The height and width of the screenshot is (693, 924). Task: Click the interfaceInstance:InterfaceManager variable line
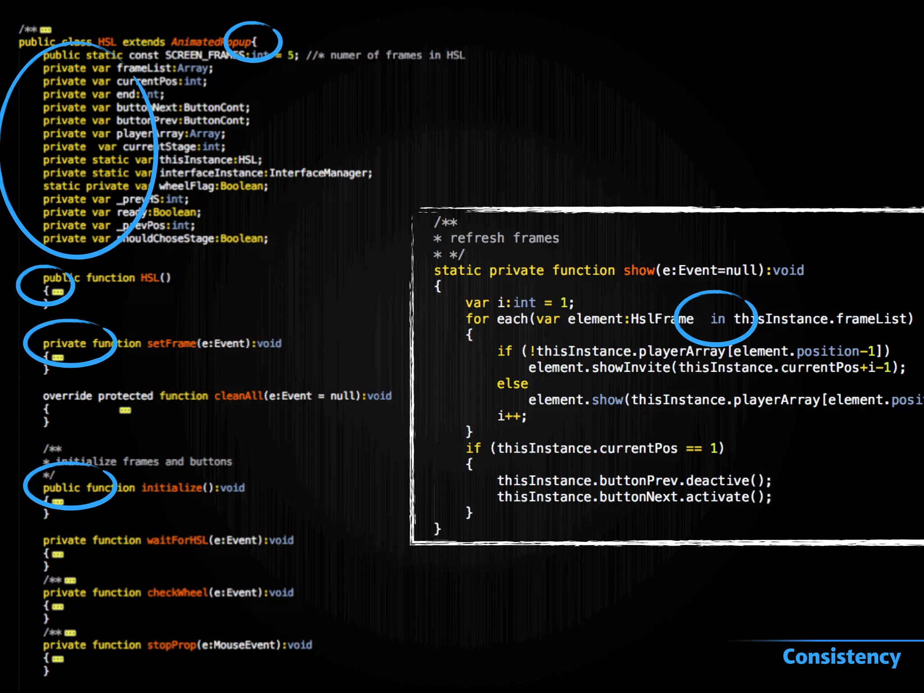(265, 173)
